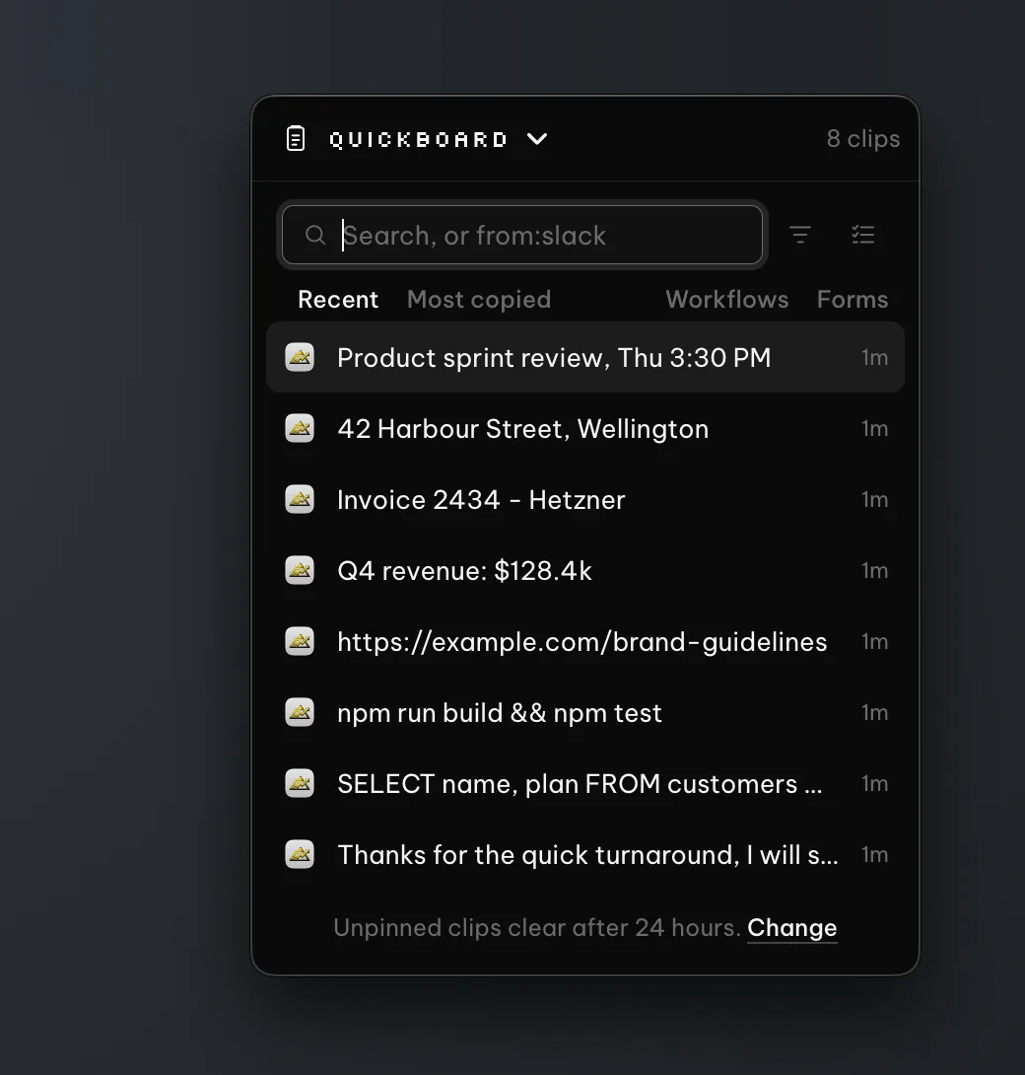Viewport: 1025px width, 1075px height.
Task: Open the filter options icon
Action: (x=799, y=235)
